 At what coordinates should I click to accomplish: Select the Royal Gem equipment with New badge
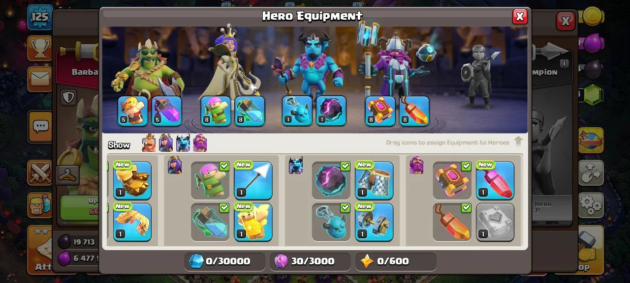495,180
